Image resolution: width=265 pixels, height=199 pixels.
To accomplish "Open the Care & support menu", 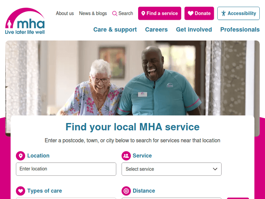I will click(115, 29).
